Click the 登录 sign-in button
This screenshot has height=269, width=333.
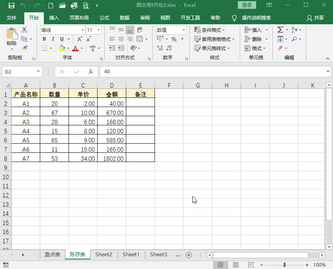pos(247,5)
